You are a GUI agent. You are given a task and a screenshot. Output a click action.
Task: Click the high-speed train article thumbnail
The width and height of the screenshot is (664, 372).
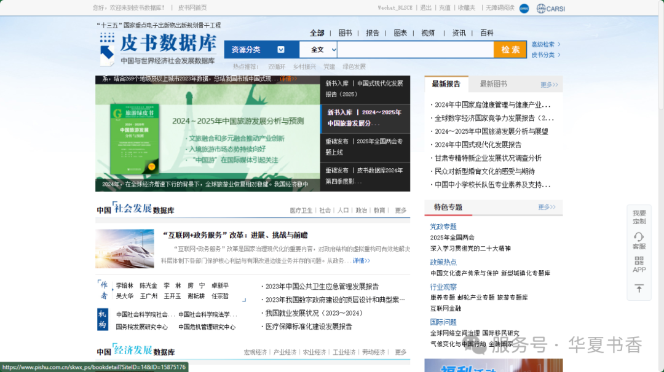[125, 249]
